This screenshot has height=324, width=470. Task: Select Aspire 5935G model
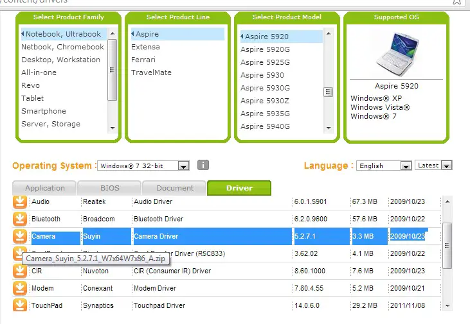pos(265,114)
